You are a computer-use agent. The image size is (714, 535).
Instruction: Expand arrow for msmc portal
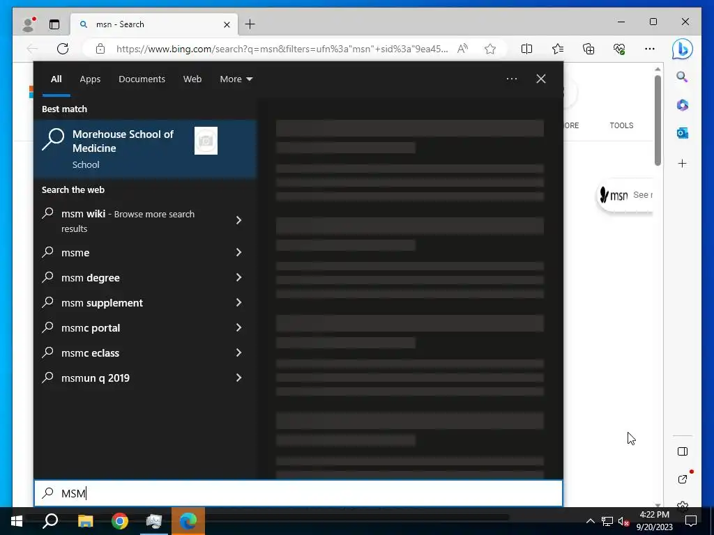238,327
